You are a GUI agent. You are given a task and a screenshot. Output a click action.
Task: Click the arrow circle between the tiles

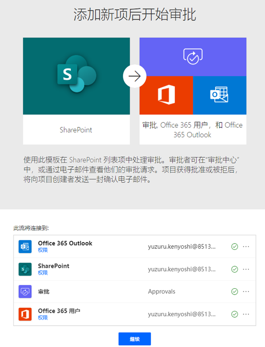click(x=135, y=76)
